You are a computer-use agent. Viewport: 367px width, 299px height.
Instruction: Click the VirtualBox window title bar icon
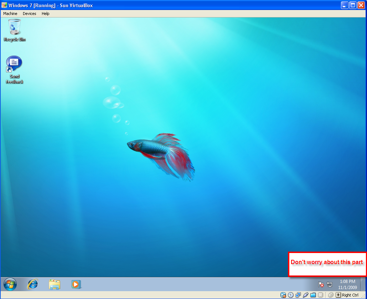[x=4, y=5]
